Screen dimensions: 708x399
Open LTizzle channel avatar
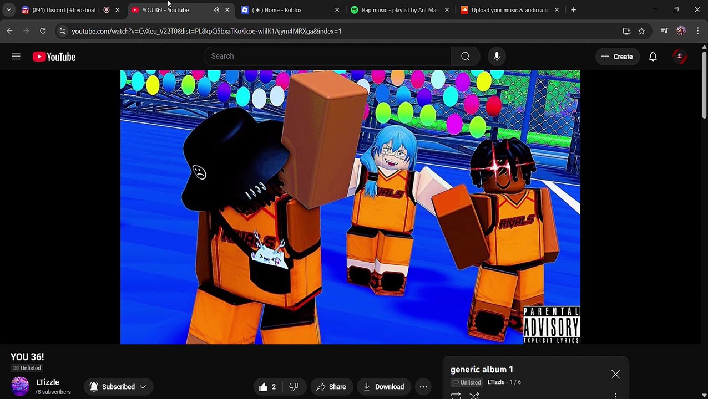click(x=20, y=386)
